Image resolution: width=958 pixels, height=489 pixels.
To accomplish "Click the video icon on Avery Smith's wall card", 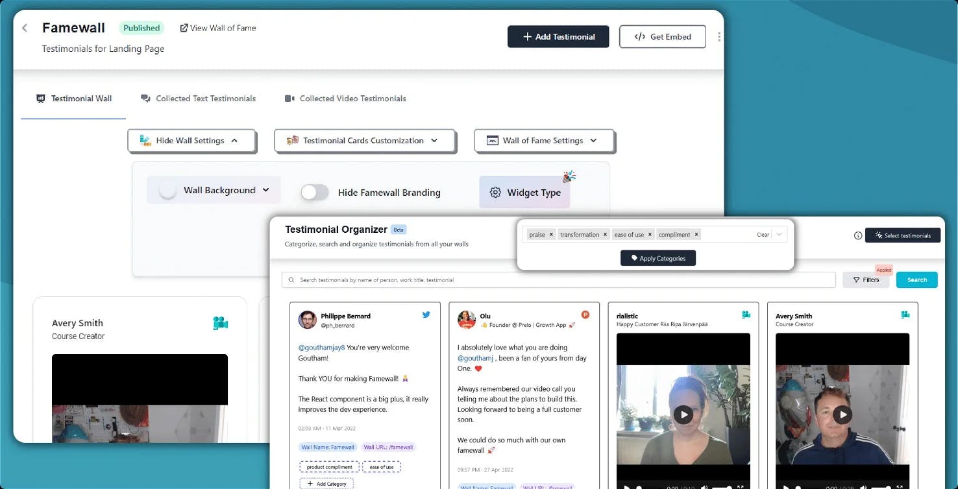I will [x=220, y=322].
